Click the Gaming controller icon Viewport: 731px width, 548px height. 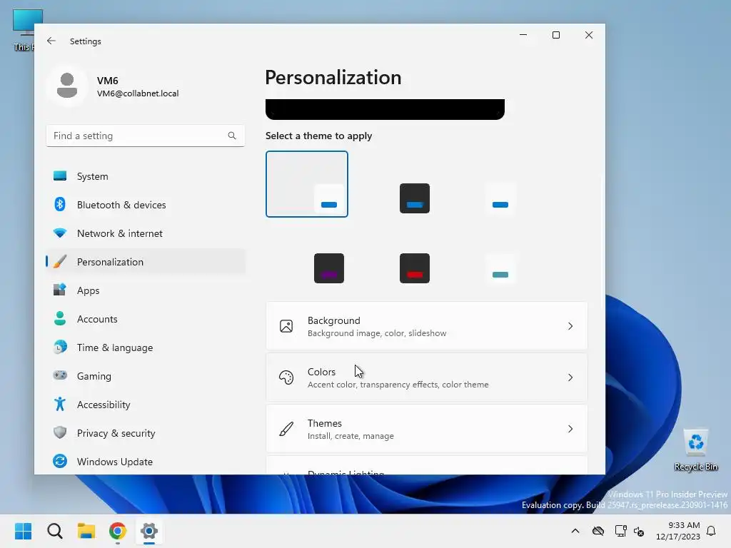[60, 375]
